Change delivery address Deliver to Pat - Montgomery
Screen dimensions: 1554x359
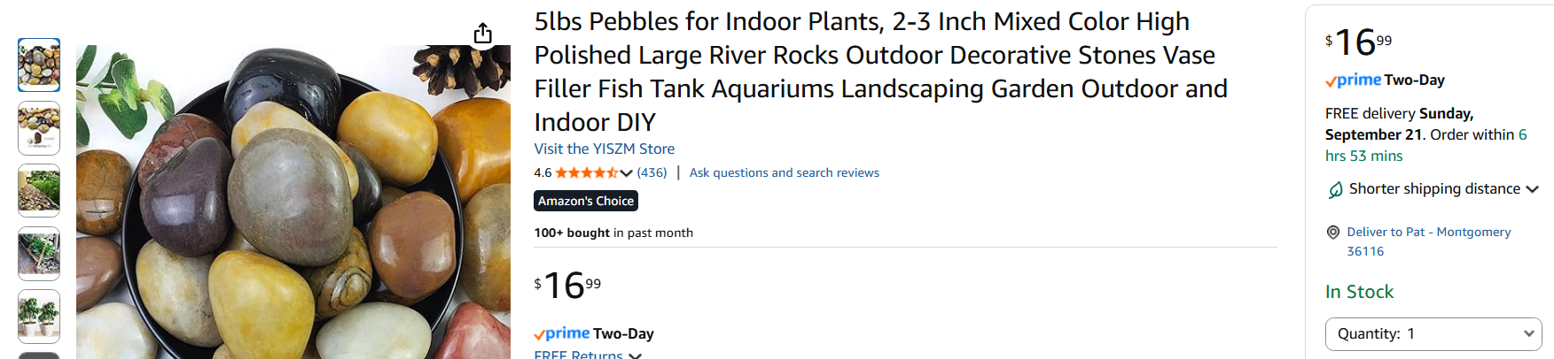coord(1428,233)
